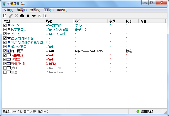The height and width of the screenshot is (116, 169).
Task: Click the New hotkey blank page icon
Action: [5, 16]
